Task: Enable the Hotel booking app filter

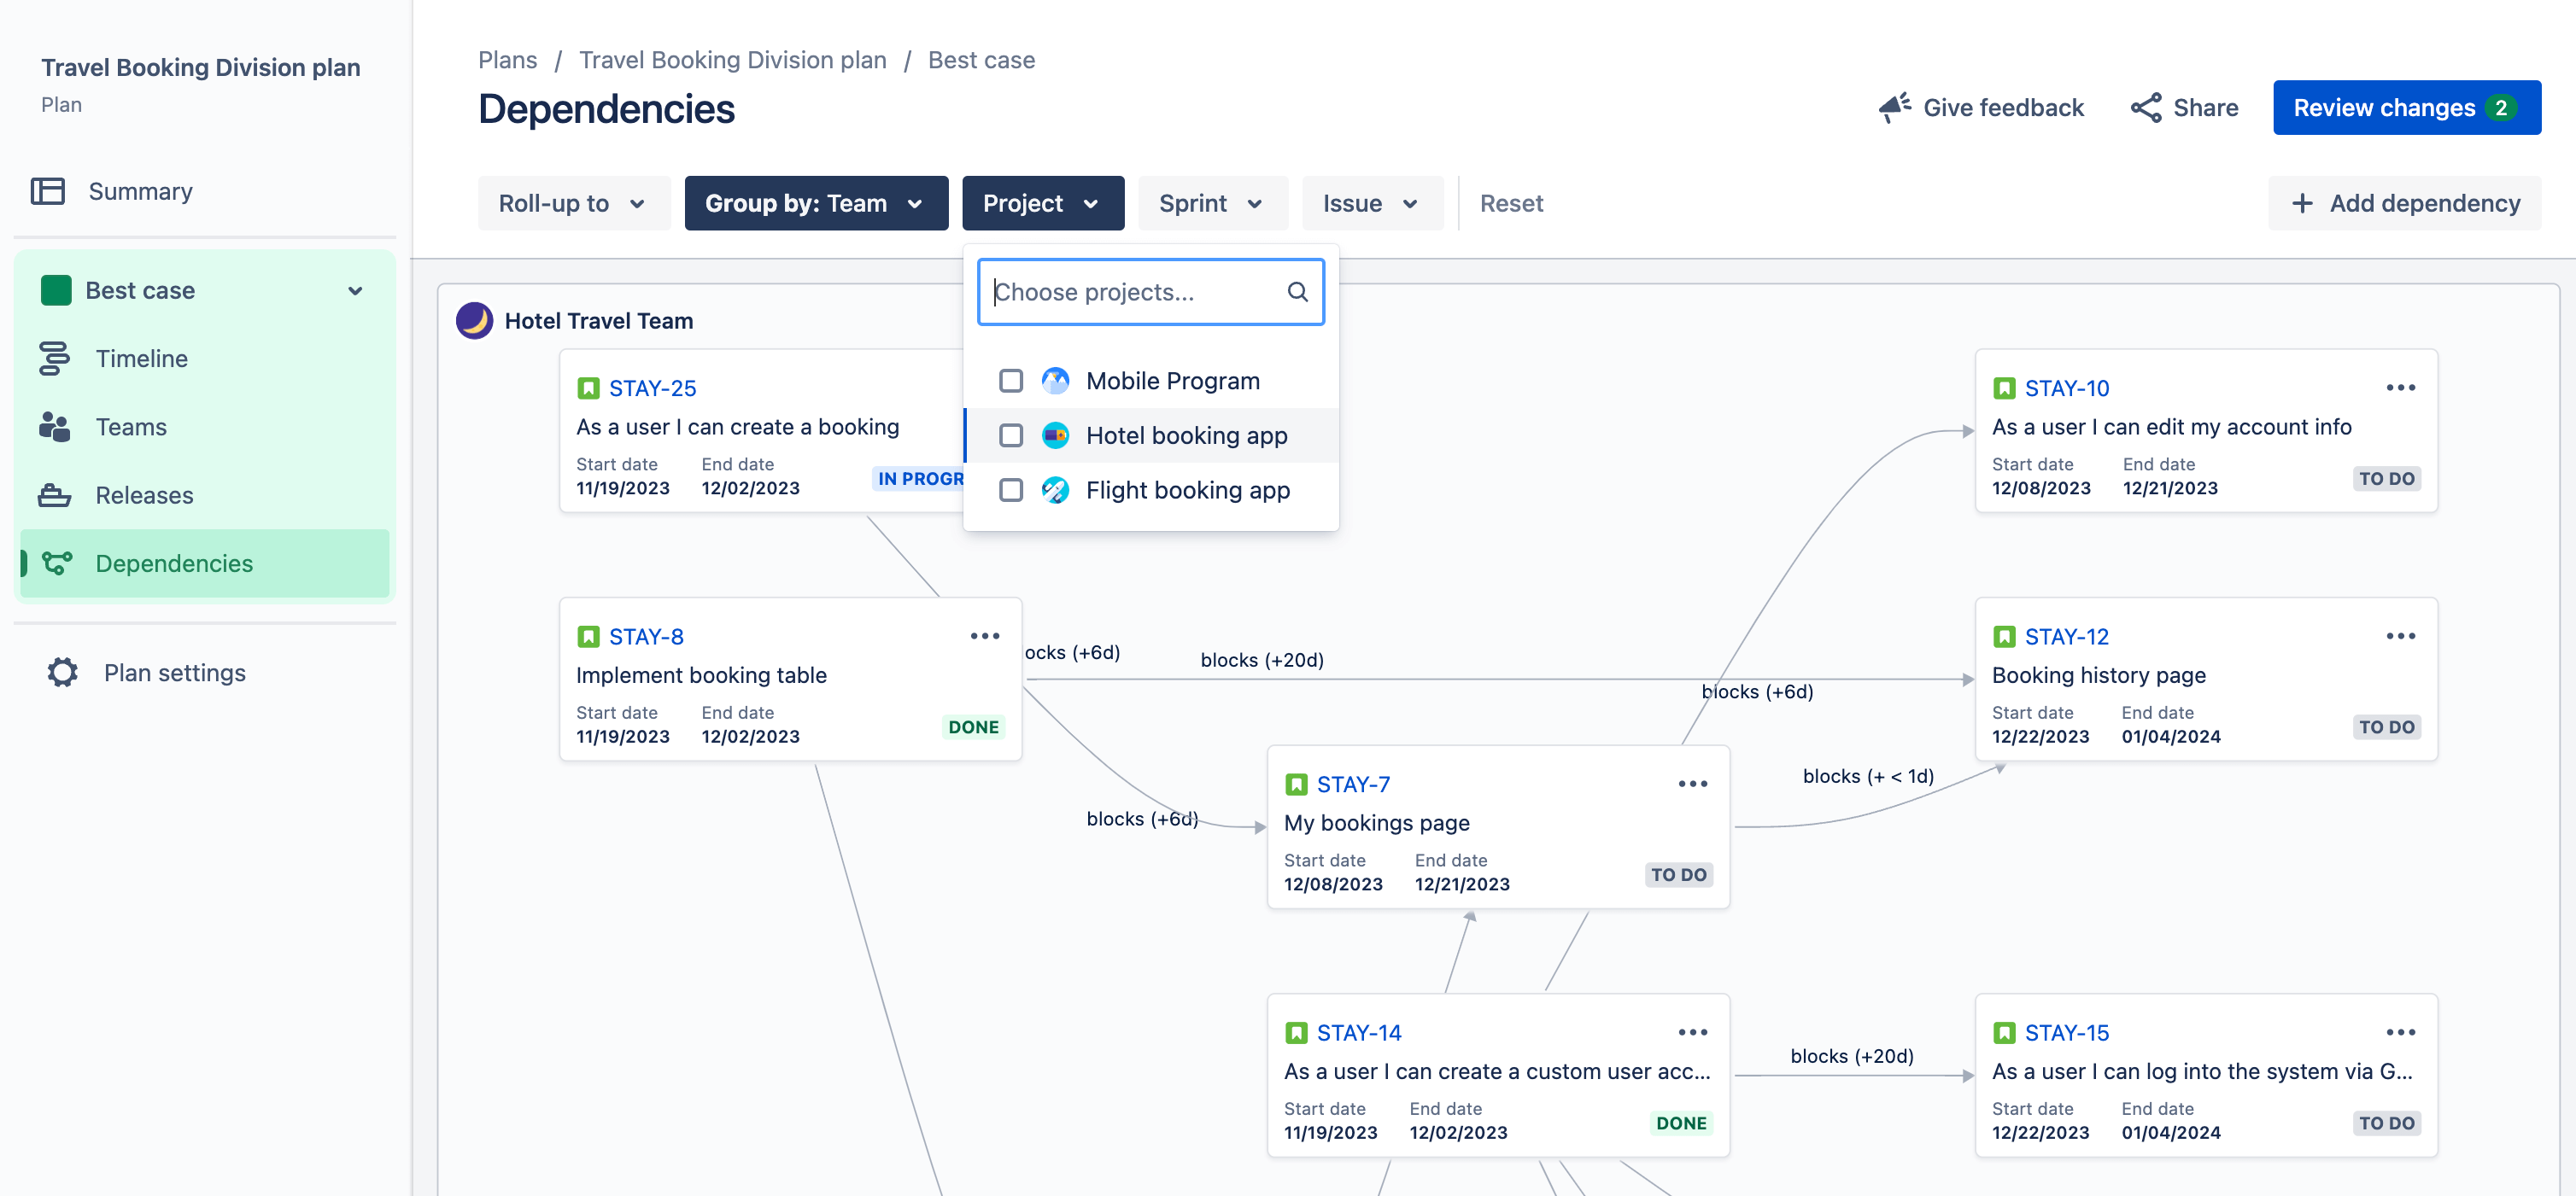Action: [x=1011, y=435]
